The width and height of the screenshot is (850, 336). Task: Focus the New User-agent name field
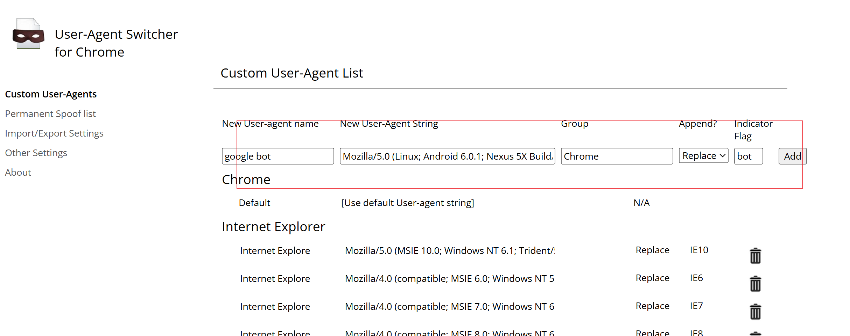click(278, 156)
